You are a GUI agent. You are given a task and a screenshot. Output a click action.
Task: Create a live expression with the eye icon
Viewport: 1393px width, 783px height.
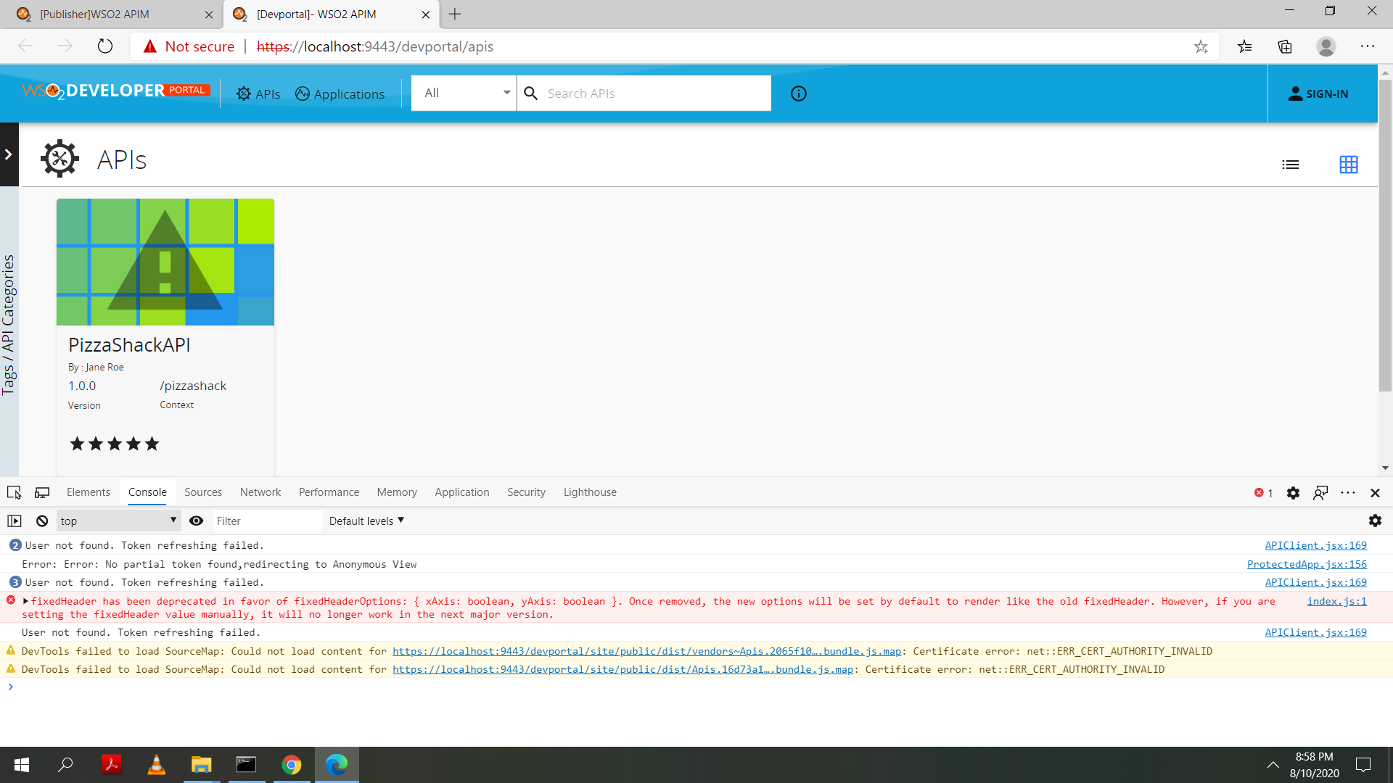click(x=196, y=521)
